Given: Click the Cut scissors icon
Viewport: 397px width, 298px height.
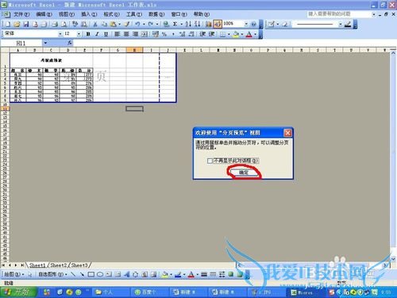Looking at the screenshot, I should [95, 25].
